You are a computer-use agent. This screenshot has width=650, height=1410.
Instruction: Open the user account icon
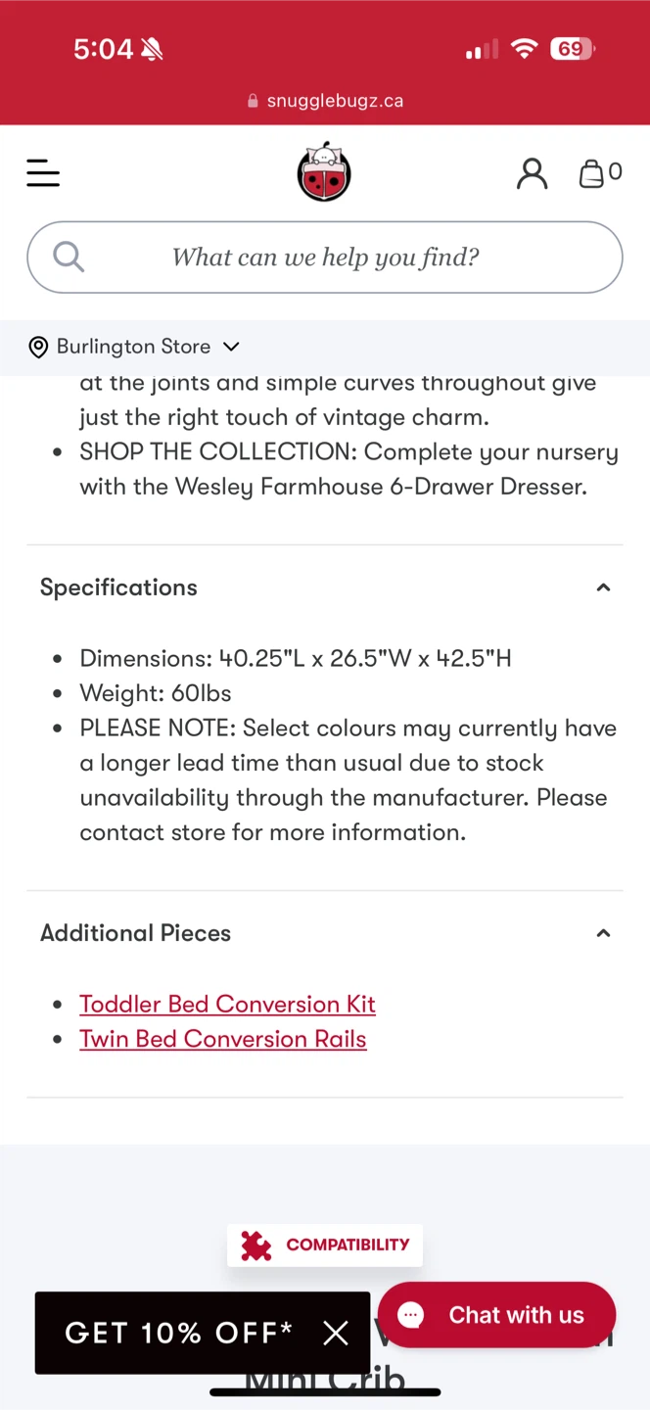(532, 173)
